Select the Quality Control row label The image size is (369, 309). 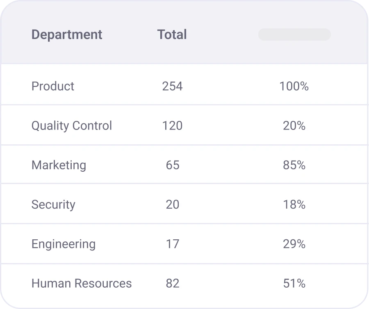coord(72,125)
